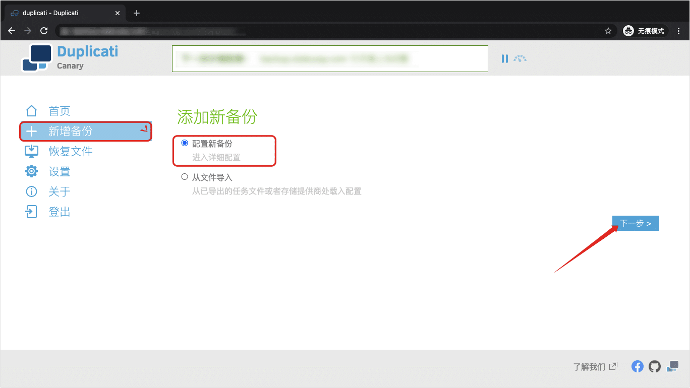The image size is (690, 388).
Task: Open the Duplicati forum icon in footer
Action: pos(672,366)
